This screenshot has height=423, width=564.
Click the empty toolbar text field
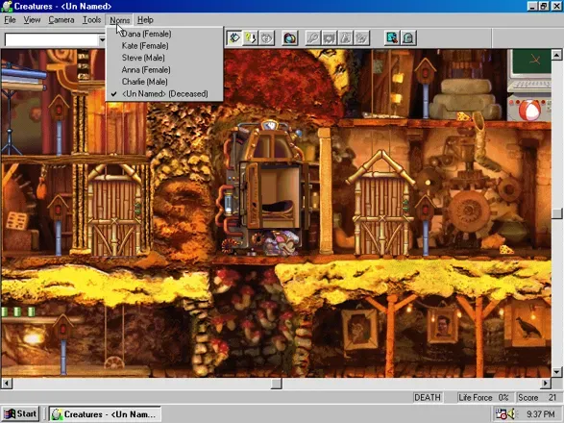(x=51, y=39)
